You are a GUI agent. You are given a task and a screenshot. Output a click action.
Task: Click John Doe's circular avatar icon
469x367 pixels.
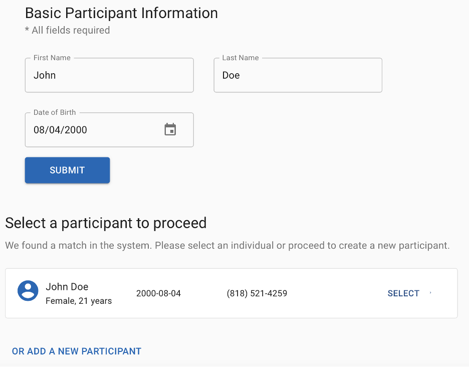[29, 291]
